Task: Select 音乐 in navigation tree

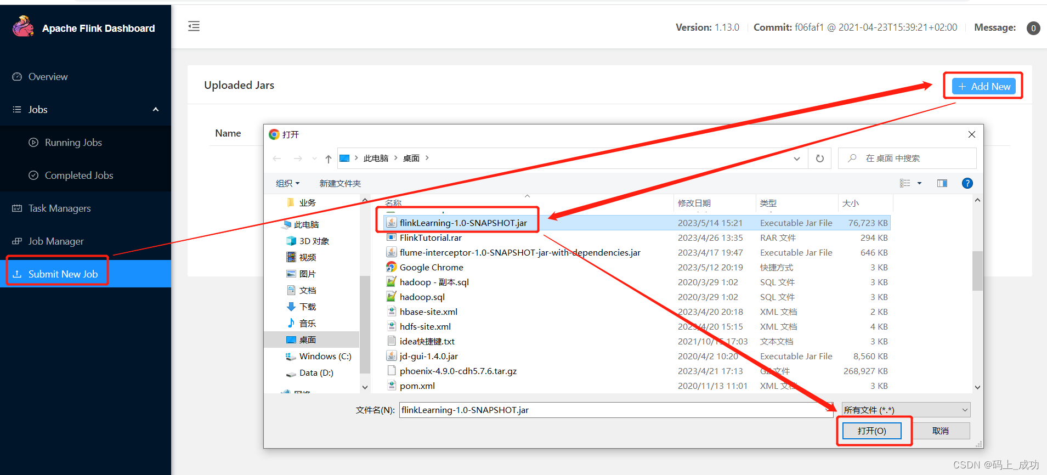Action: click(x=307, y=323)
